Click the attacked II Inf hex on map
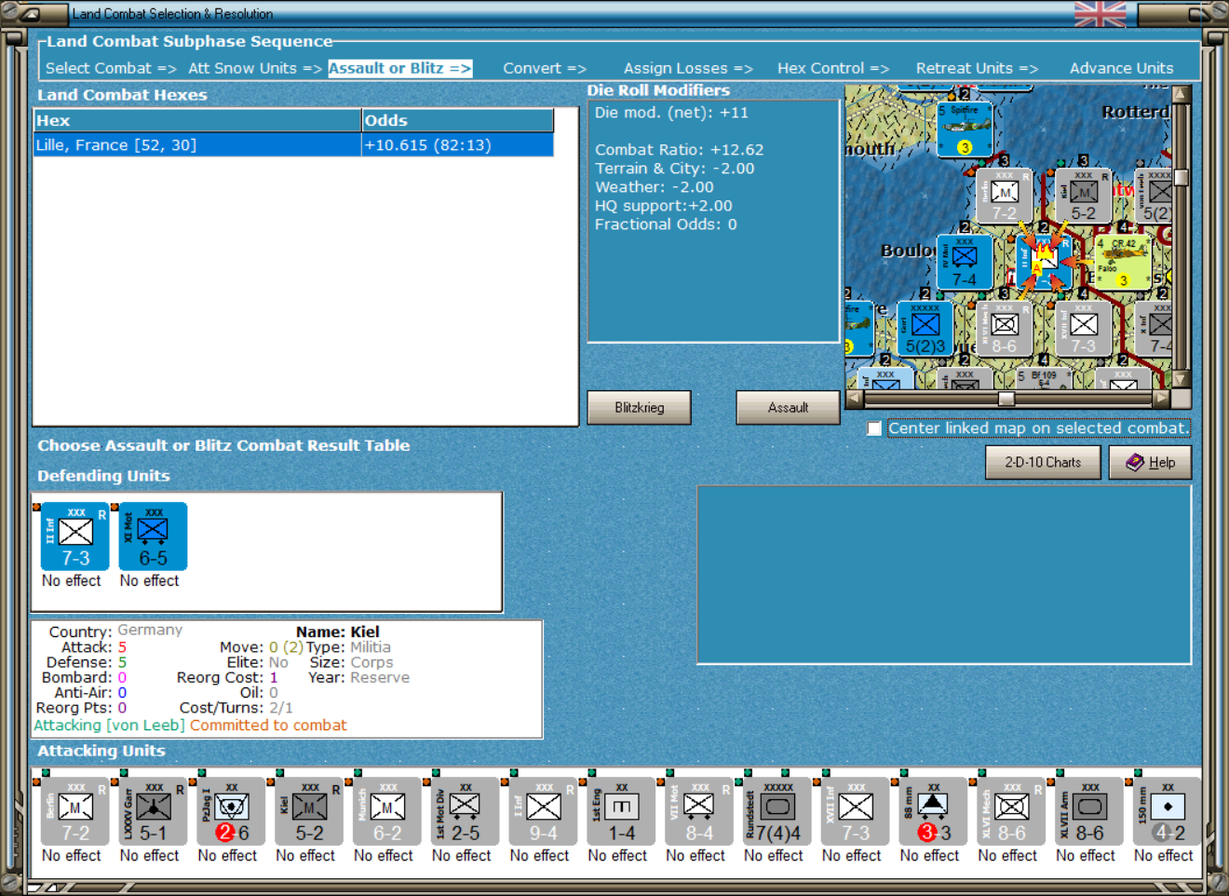The height and width of the screenshot is (896, 1229). 1044,263
